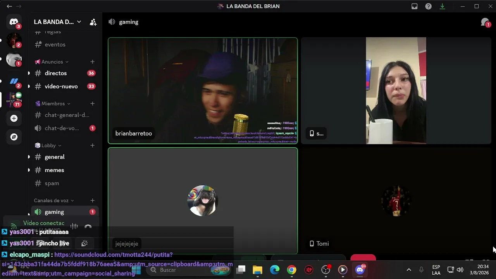This screenshot has width=496, height=279.
Task: Focus Tomi's participant tile
Action: pos(396,201)
